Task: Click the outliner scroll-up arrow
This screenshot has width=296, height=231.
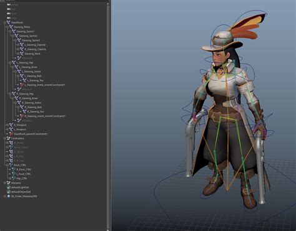Action: pos(108,4)
